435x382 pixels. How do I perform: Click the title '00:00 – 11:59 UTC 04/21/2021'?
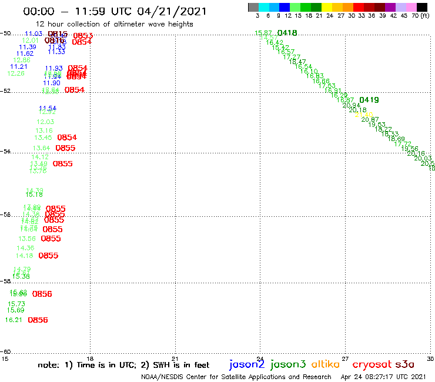[115, 12]
